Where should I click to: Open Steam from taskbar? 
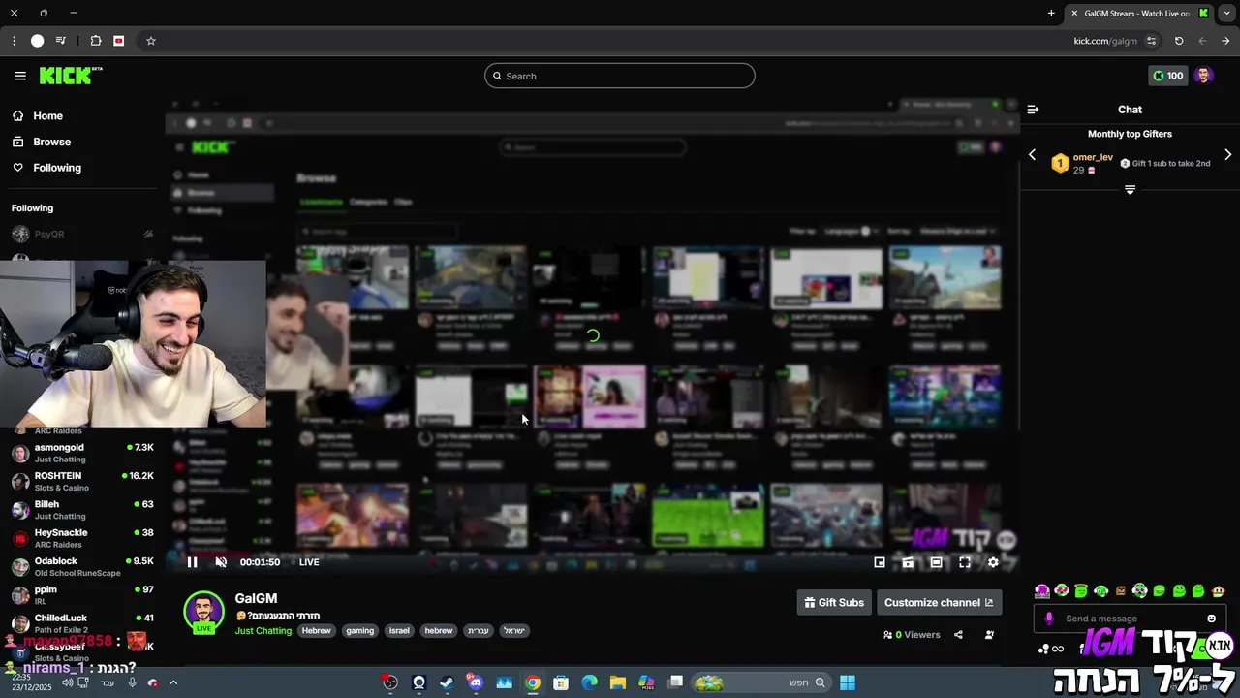click(x=447, y=682)
